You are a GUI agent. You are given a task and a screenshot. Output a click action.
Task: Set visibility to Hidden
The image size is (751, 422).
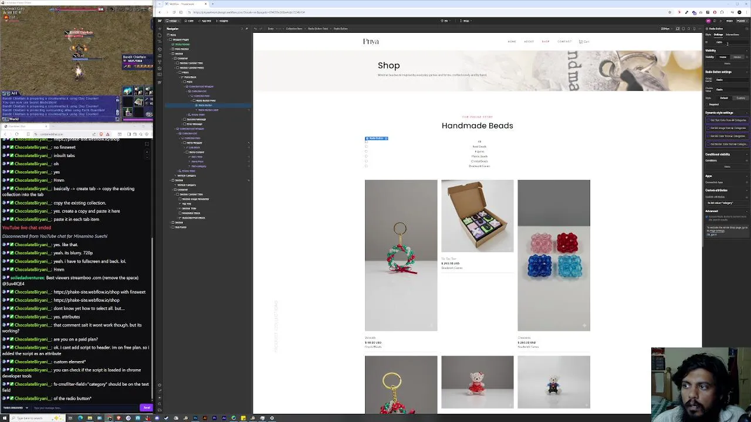point(738,57)
